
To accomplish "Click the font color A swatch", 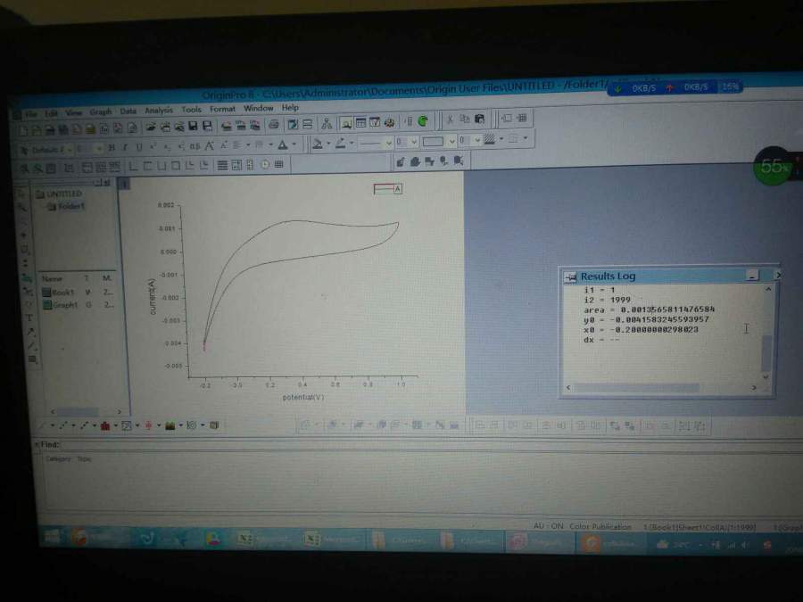I will 283,145.
